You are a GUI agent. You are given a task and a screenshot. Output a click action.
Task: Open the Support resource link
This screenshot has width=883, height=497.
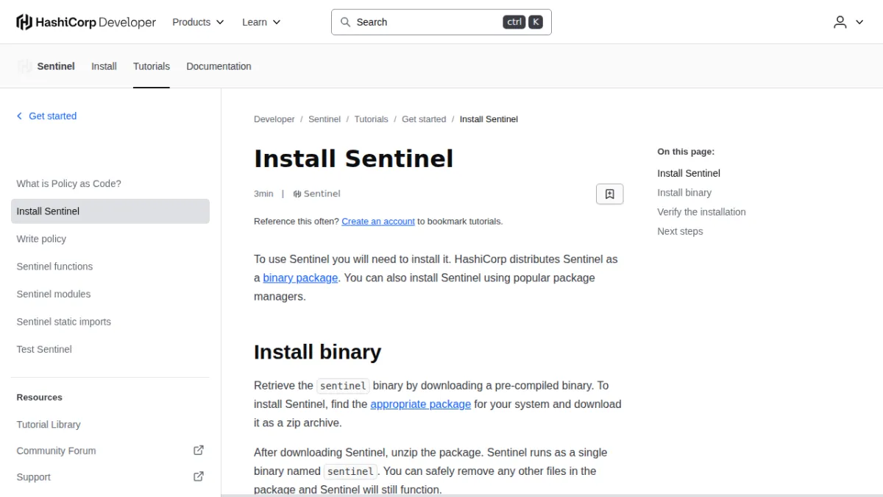click(33, 477)
